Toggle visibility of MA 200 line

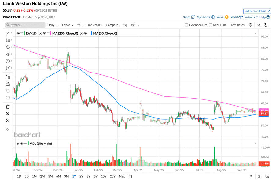pyautogui.click(x=44, y=33)
